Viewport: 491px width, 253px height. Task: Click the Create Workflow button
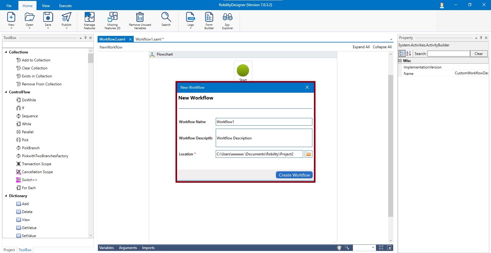pyautogui.click(x=294, y=175)
